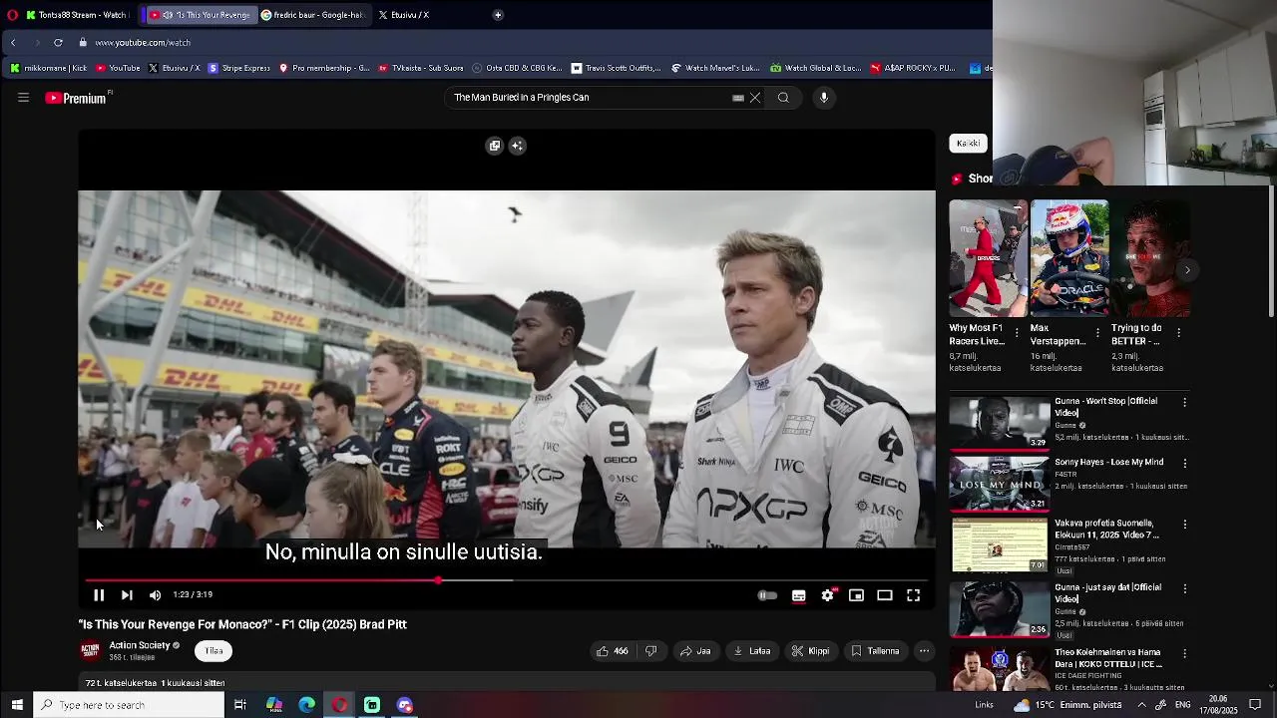1277x718 pixels.
Task: Share the video via Jaa button
Action: 695,651
